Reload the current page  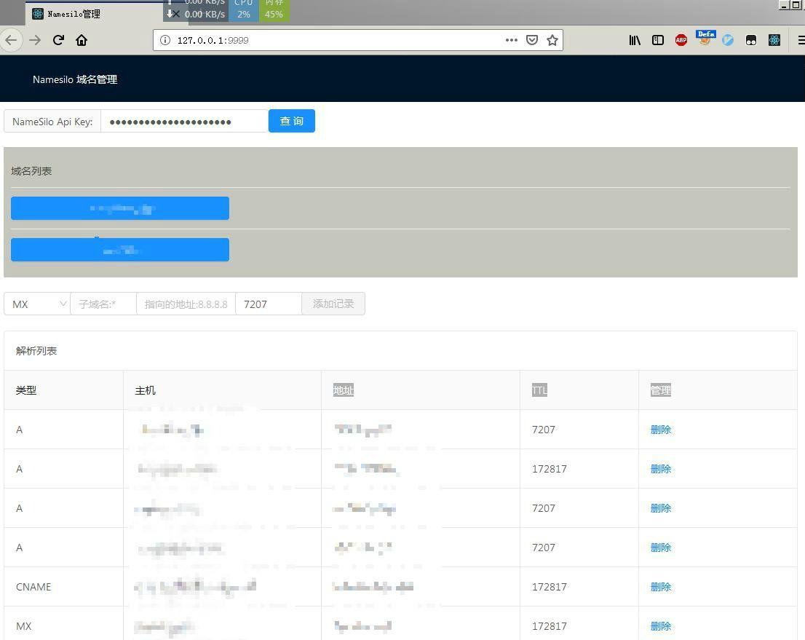pyautogui.click(x=59, y=40)
